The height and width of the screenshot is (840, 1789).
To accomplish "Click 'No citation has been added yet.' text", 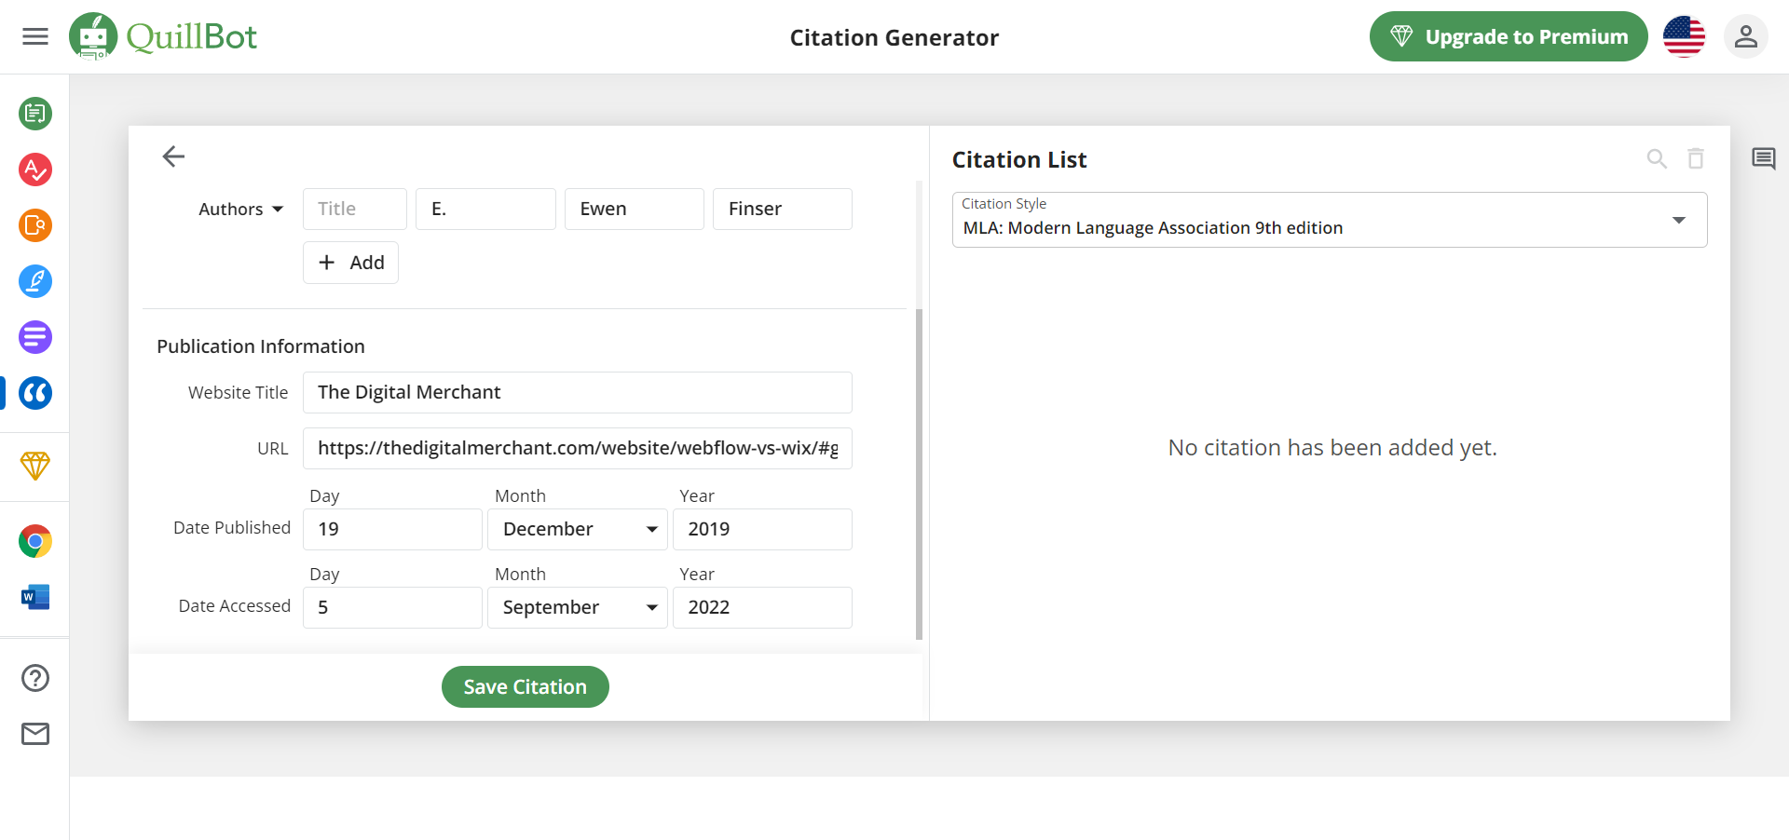I will [1332, 448].
